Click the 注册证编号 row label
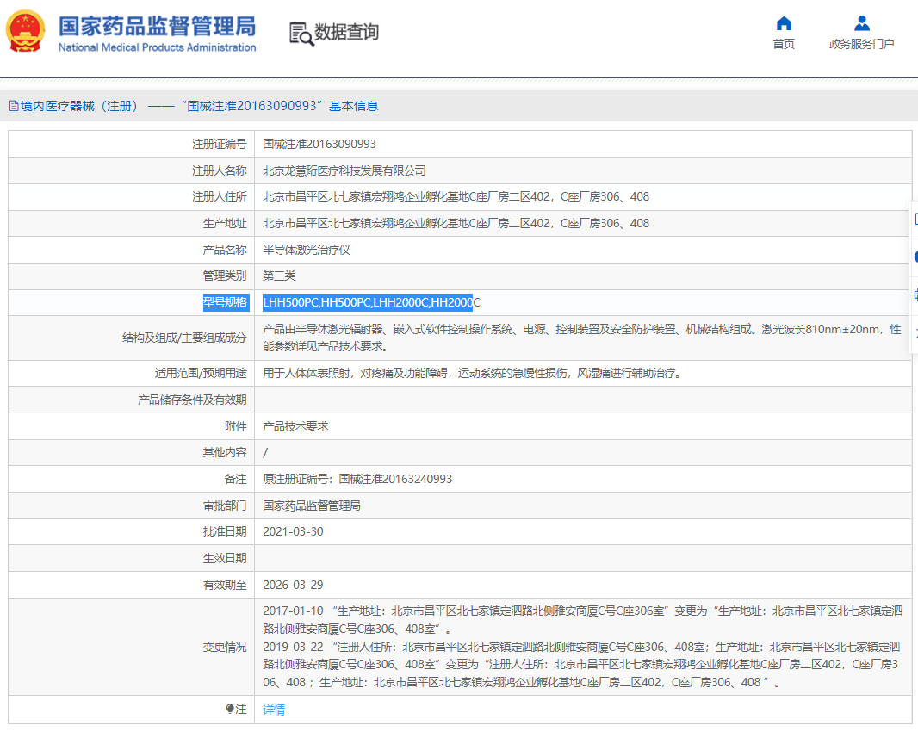Screen dimensions: 918x732 point(220,144)
